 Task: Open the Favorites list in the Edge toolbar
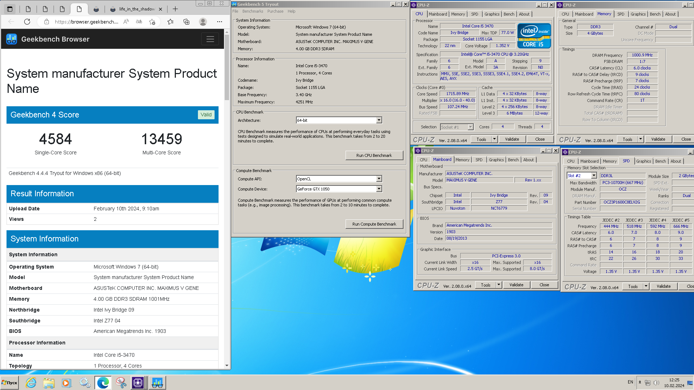tap(170, 22)
